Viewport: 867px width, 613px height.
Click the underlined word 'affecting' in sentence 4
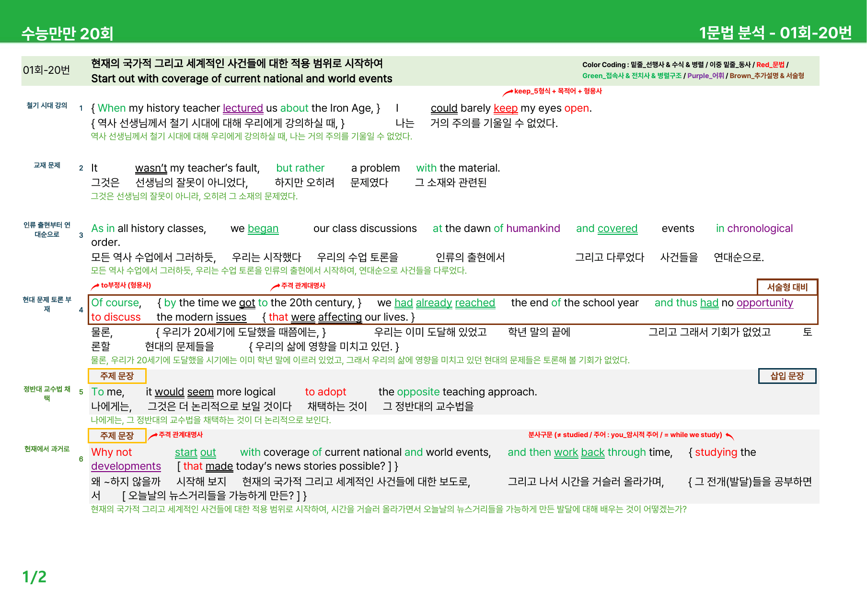click(340, 317)
